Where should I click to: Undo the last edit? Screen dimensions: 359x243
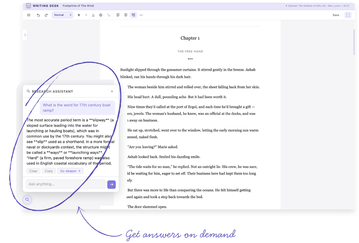[38, 15]
